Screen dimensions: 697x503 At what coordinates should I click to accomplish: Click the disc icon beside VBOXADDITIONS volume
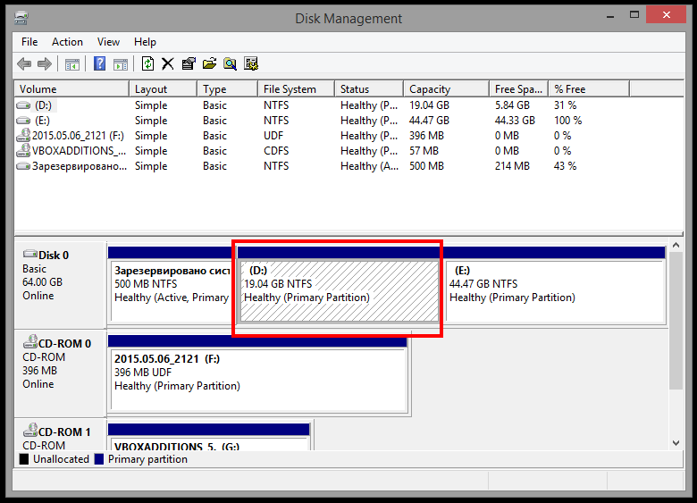coord(23,150)
